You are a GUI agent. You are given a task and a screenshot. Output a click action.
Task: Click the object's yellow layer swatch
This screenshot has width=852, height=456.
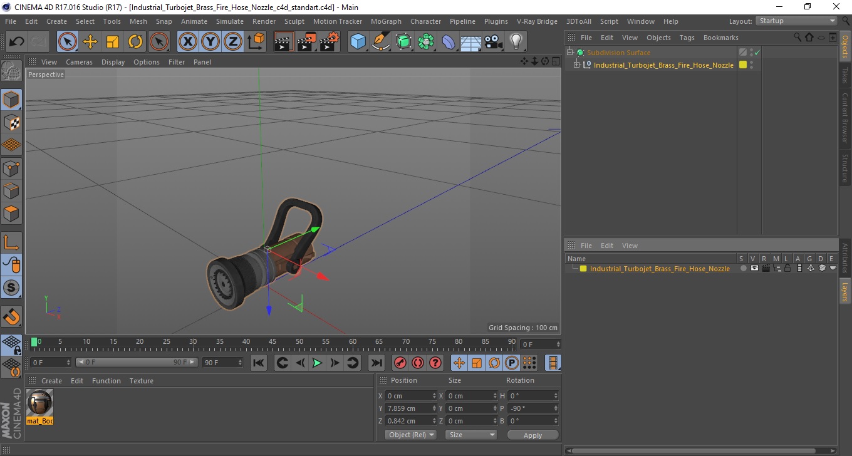[x=743, y=65]
